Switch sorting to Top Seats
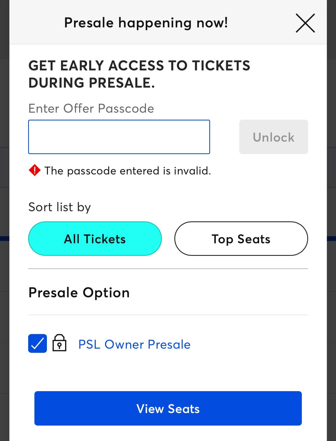 coord(241,239)
